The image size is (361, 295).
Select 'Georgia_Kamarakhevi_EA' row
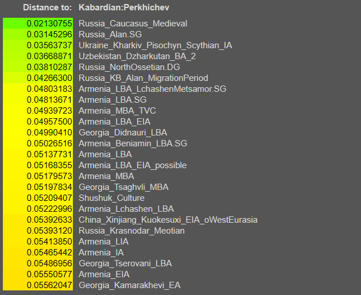coord(129,285)
